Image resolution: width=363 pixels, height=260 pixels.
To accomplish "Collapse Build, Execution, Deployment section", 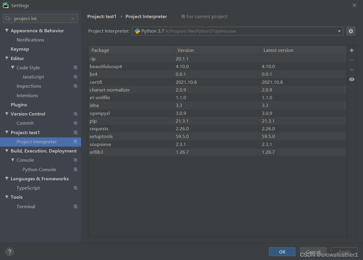I will [7, 151].
